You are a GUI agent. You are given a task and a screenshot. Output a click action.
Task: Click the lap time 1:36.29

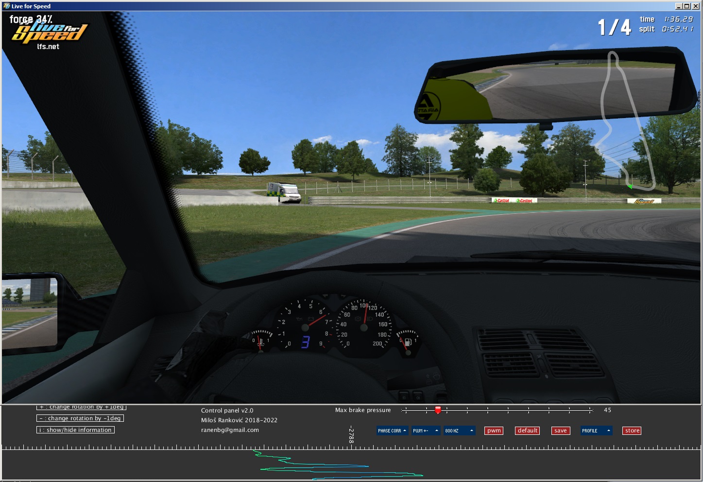click(x=678, y=19)
